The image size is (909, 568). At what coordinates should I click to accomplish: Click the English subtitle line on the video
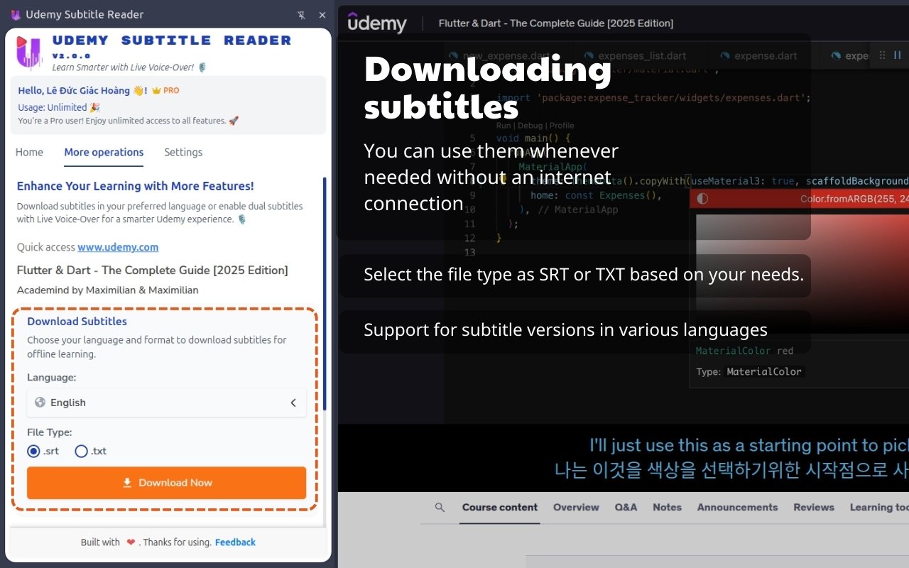749,446
